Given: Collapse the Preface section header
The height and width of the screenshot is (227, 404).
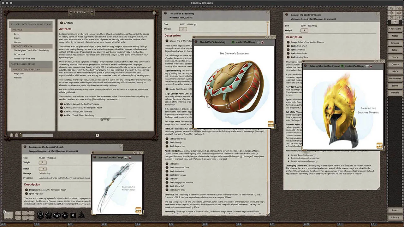Looking at the screenshot, I should click(x=31, y=30).
